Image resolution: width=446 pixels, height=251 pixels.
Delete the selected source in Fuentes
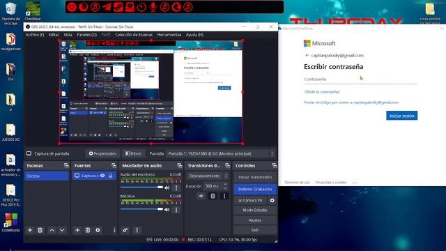88,230
